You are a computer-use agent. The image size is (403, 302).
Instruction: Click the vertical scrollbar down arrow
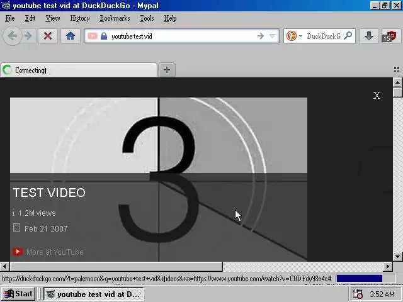tap(397, 256)
